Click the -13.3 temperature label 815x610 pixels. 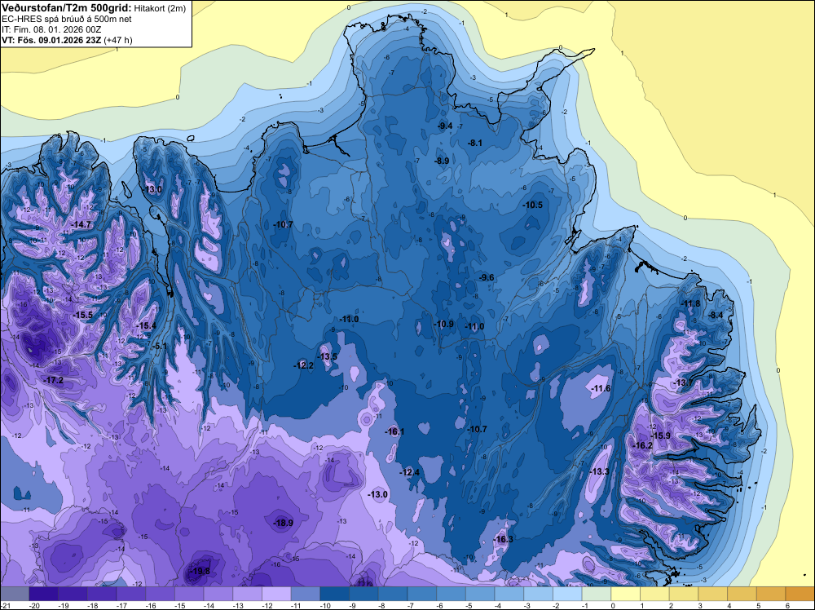click(599, 471)
